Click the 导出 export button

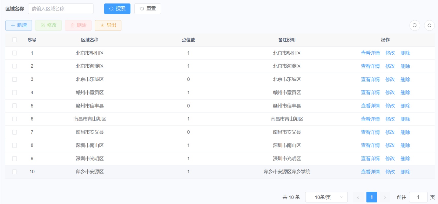[x=108, y=25]
